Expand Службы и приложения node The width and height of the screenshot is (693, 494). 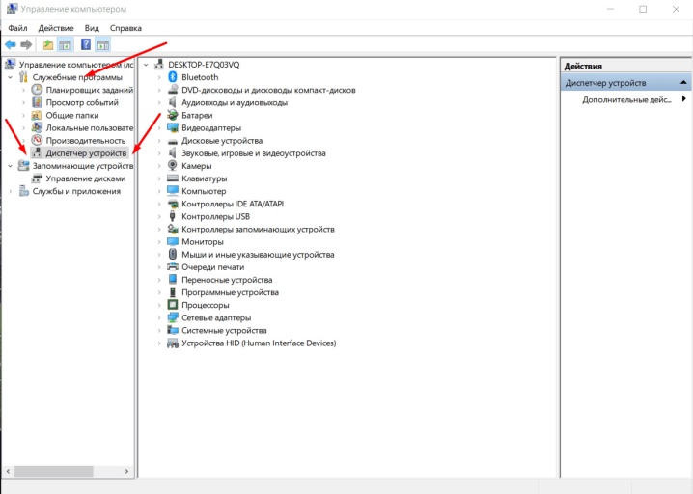coord(11,191)
